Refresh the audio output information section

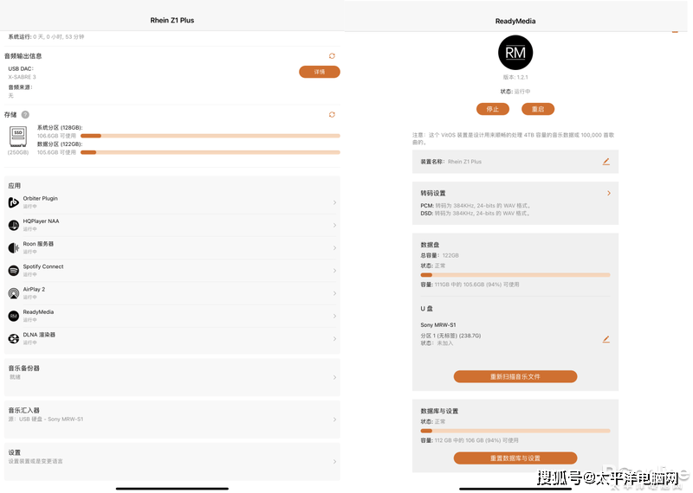(332, 56)
